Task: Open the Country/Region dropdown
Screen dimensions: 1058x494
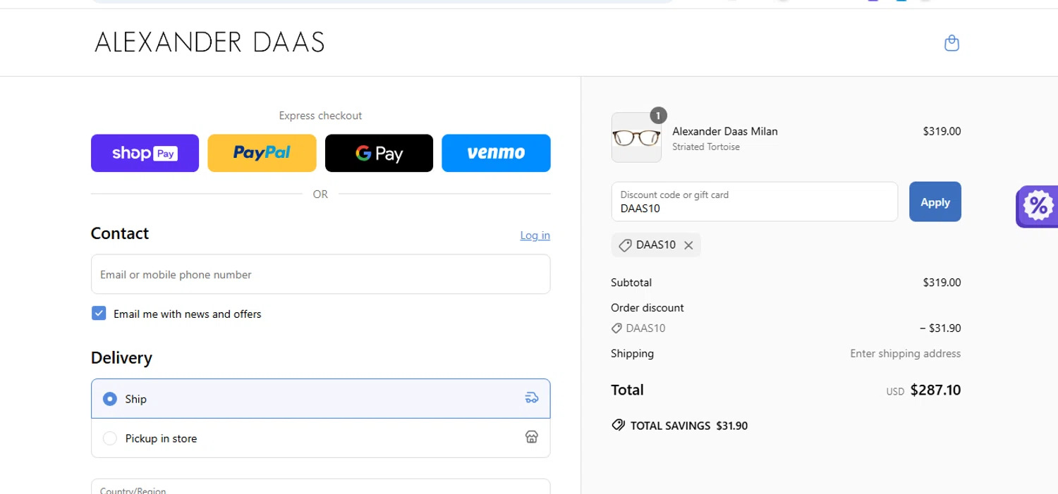Action: coord(320,486)
